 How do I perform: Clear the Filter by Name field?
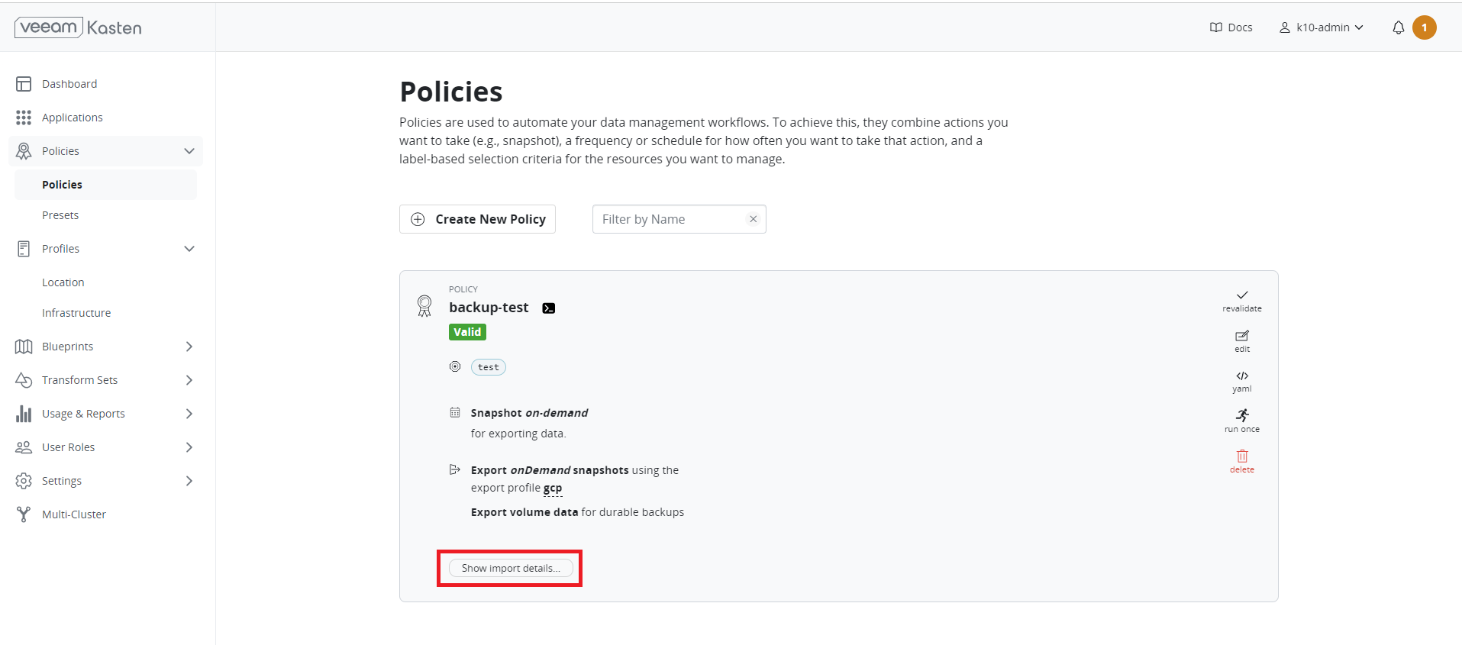tap(753, 219)
